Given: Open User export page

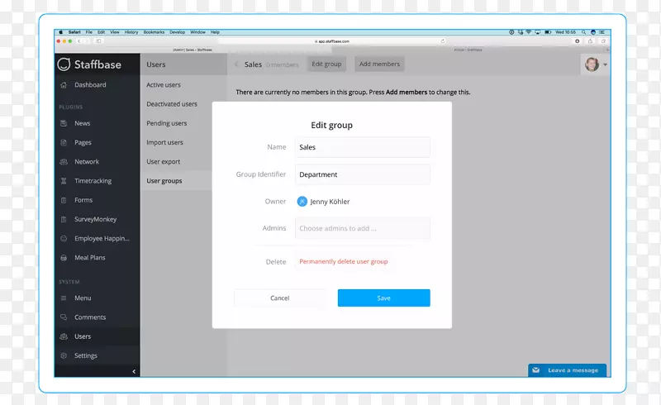Looking at the screenshot, I should [163, 161].
